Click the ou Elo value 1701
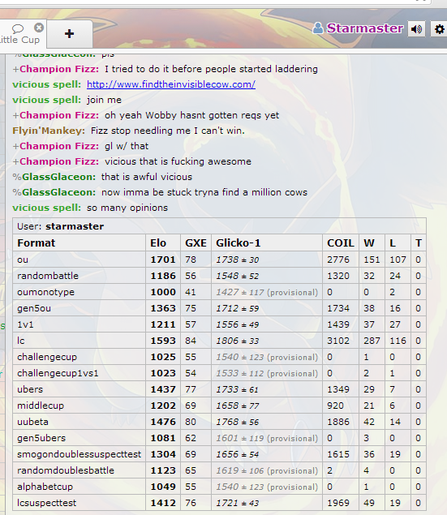Viewport: 447px width, 515px height. (163, 260)
